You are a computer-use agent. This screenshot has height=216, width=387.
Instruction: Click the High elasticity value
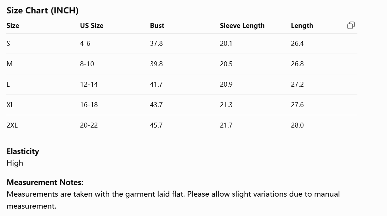(15, 163)
